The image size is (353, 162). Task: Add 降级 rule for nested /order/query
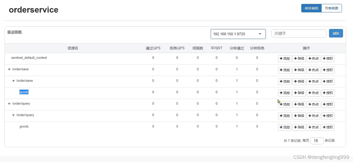click(x=299, y=116)
